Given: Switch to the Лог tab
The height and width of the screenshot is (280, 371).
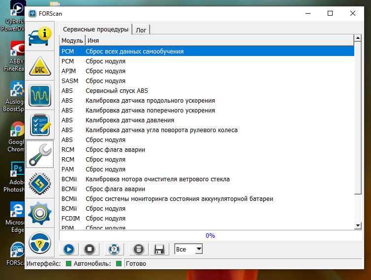Looking at the screenshot, I should (x=141, y=30).
